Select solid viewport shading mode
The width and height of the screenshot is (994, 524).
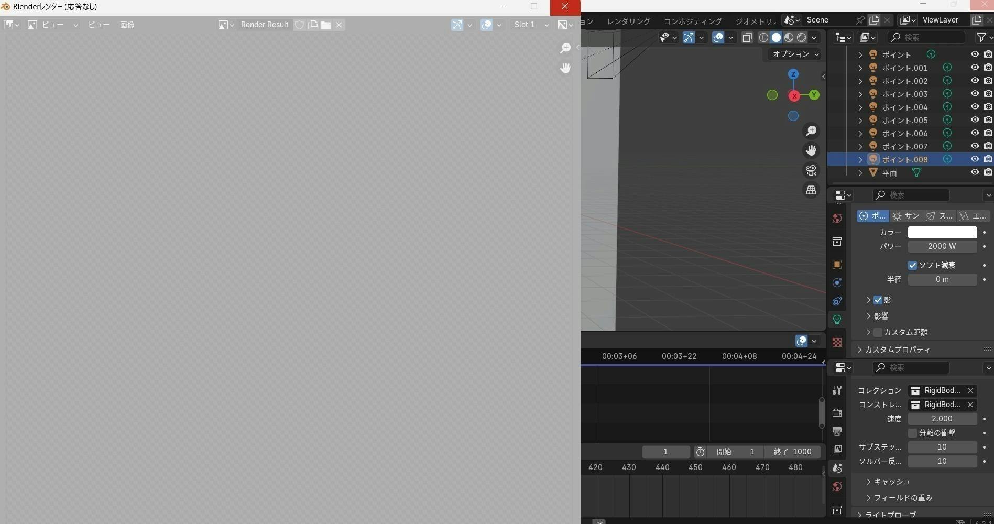(x=776, y=37)
